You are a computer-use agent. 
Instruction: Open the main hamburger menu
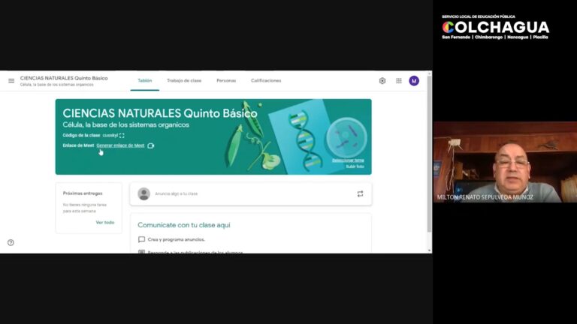coord(11,81)
